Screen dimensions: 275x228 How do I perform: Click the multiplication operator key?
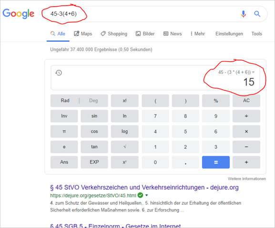click(x=246, y=132)
